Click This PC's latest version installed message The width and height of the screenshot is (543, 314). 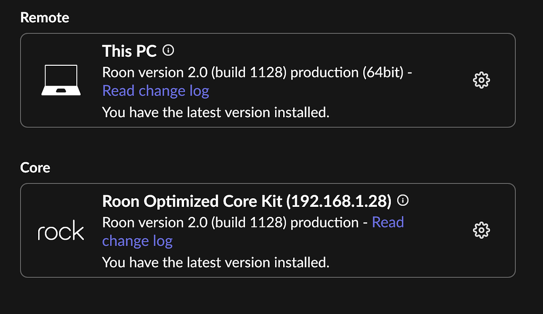point(215,112)
